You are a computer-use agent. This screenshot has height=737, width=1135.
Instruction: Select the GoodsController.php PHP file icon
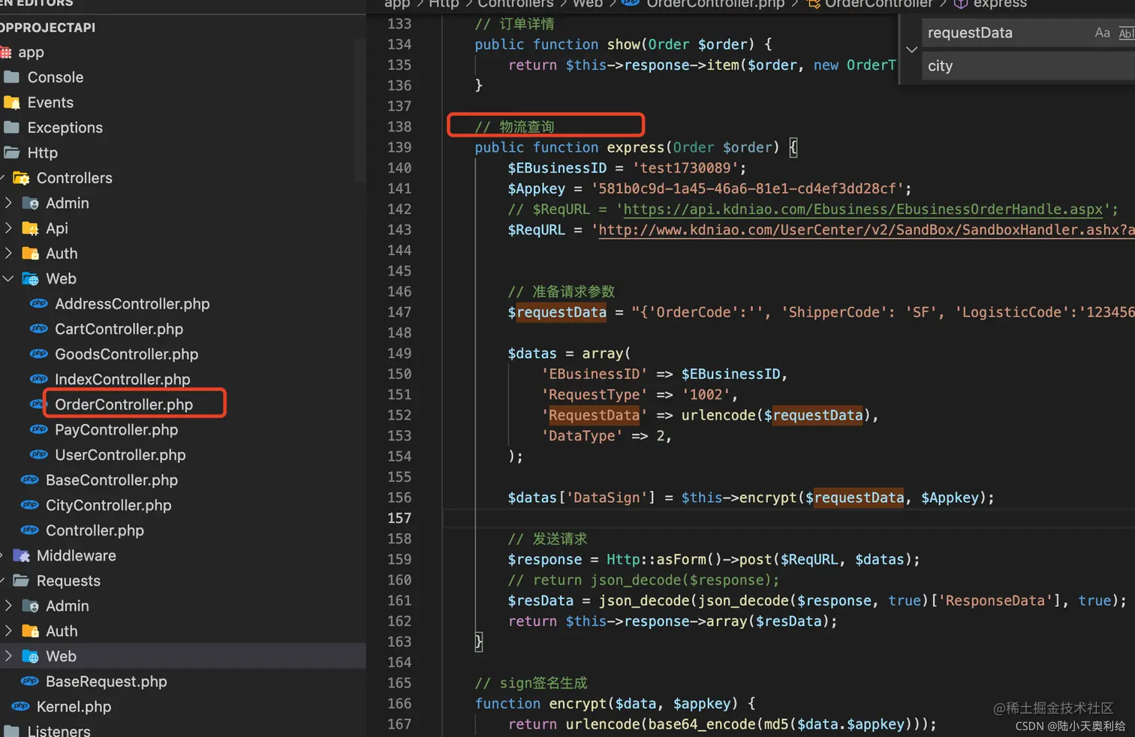click(39, 354)
